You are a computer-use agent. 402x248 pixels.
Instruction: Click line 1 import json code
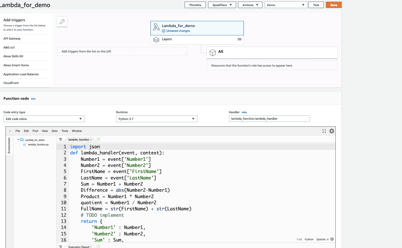(x=85, y=147)
